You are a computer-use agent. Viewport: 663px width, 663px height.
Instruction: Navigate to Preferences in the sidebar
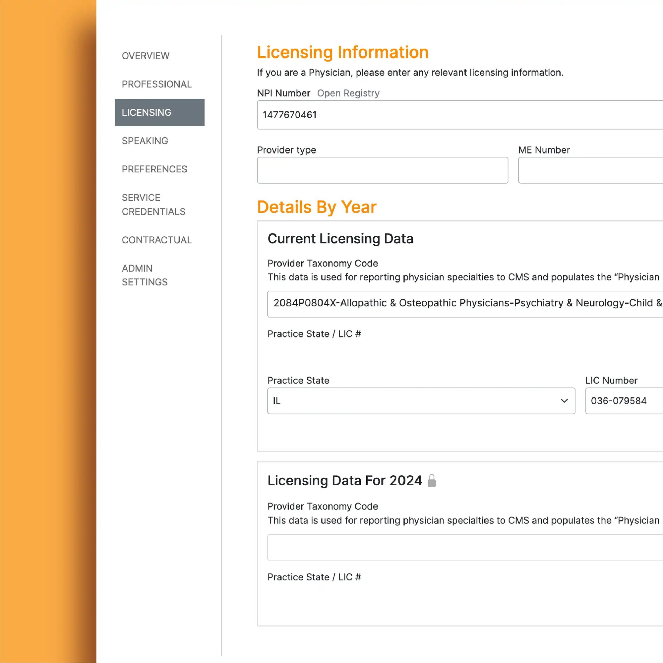(x=154, y=169)
